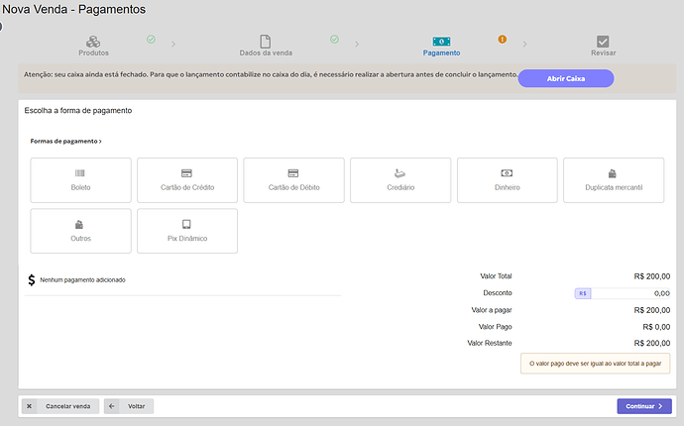Choose Cartão de Crédito payment option
Viewport: 684px width, 426px height.
[187, 179]
